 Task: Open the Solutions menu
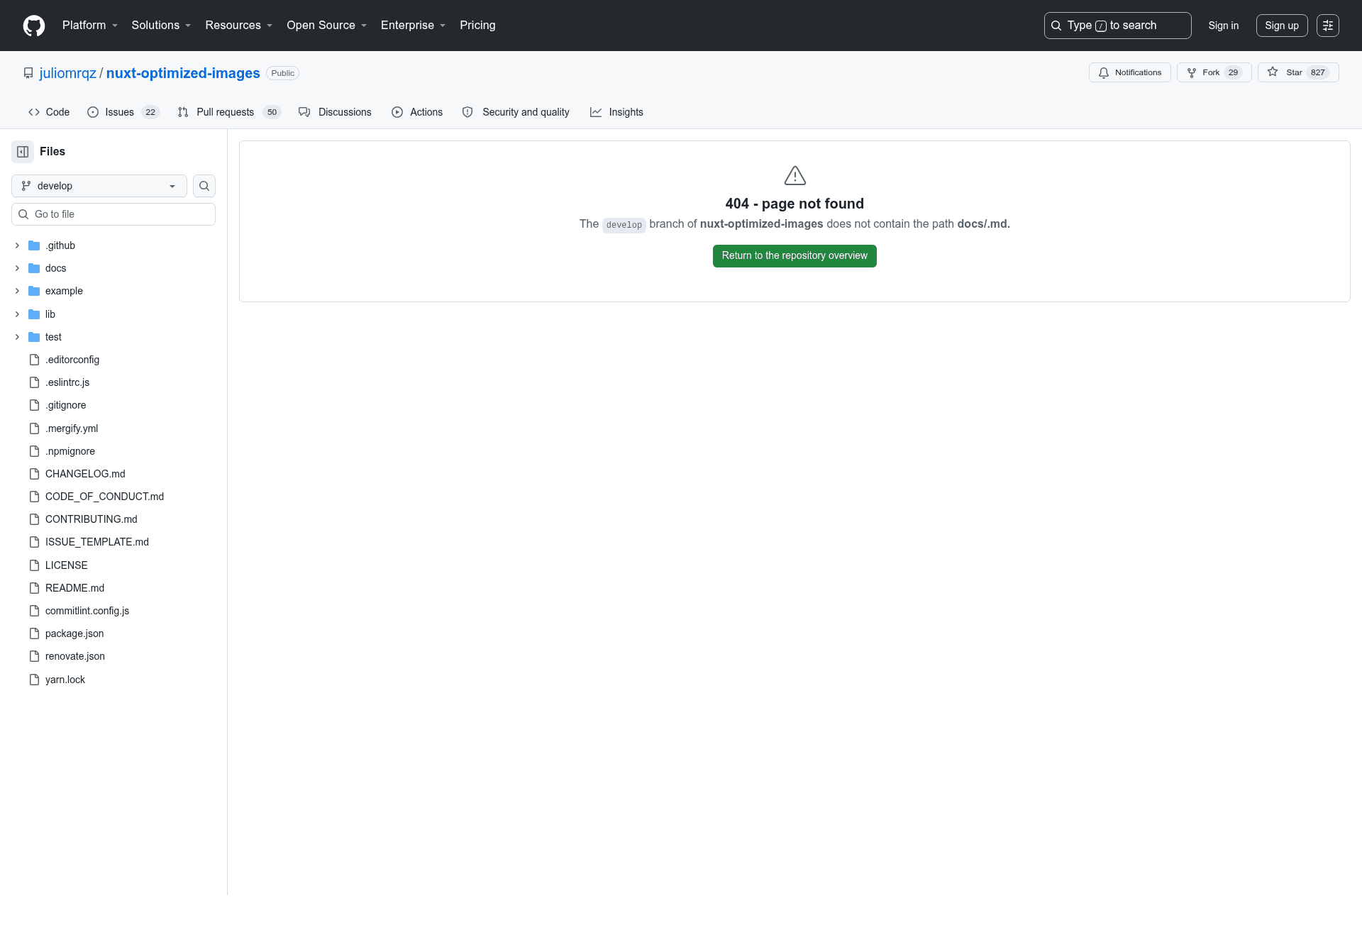161,26
